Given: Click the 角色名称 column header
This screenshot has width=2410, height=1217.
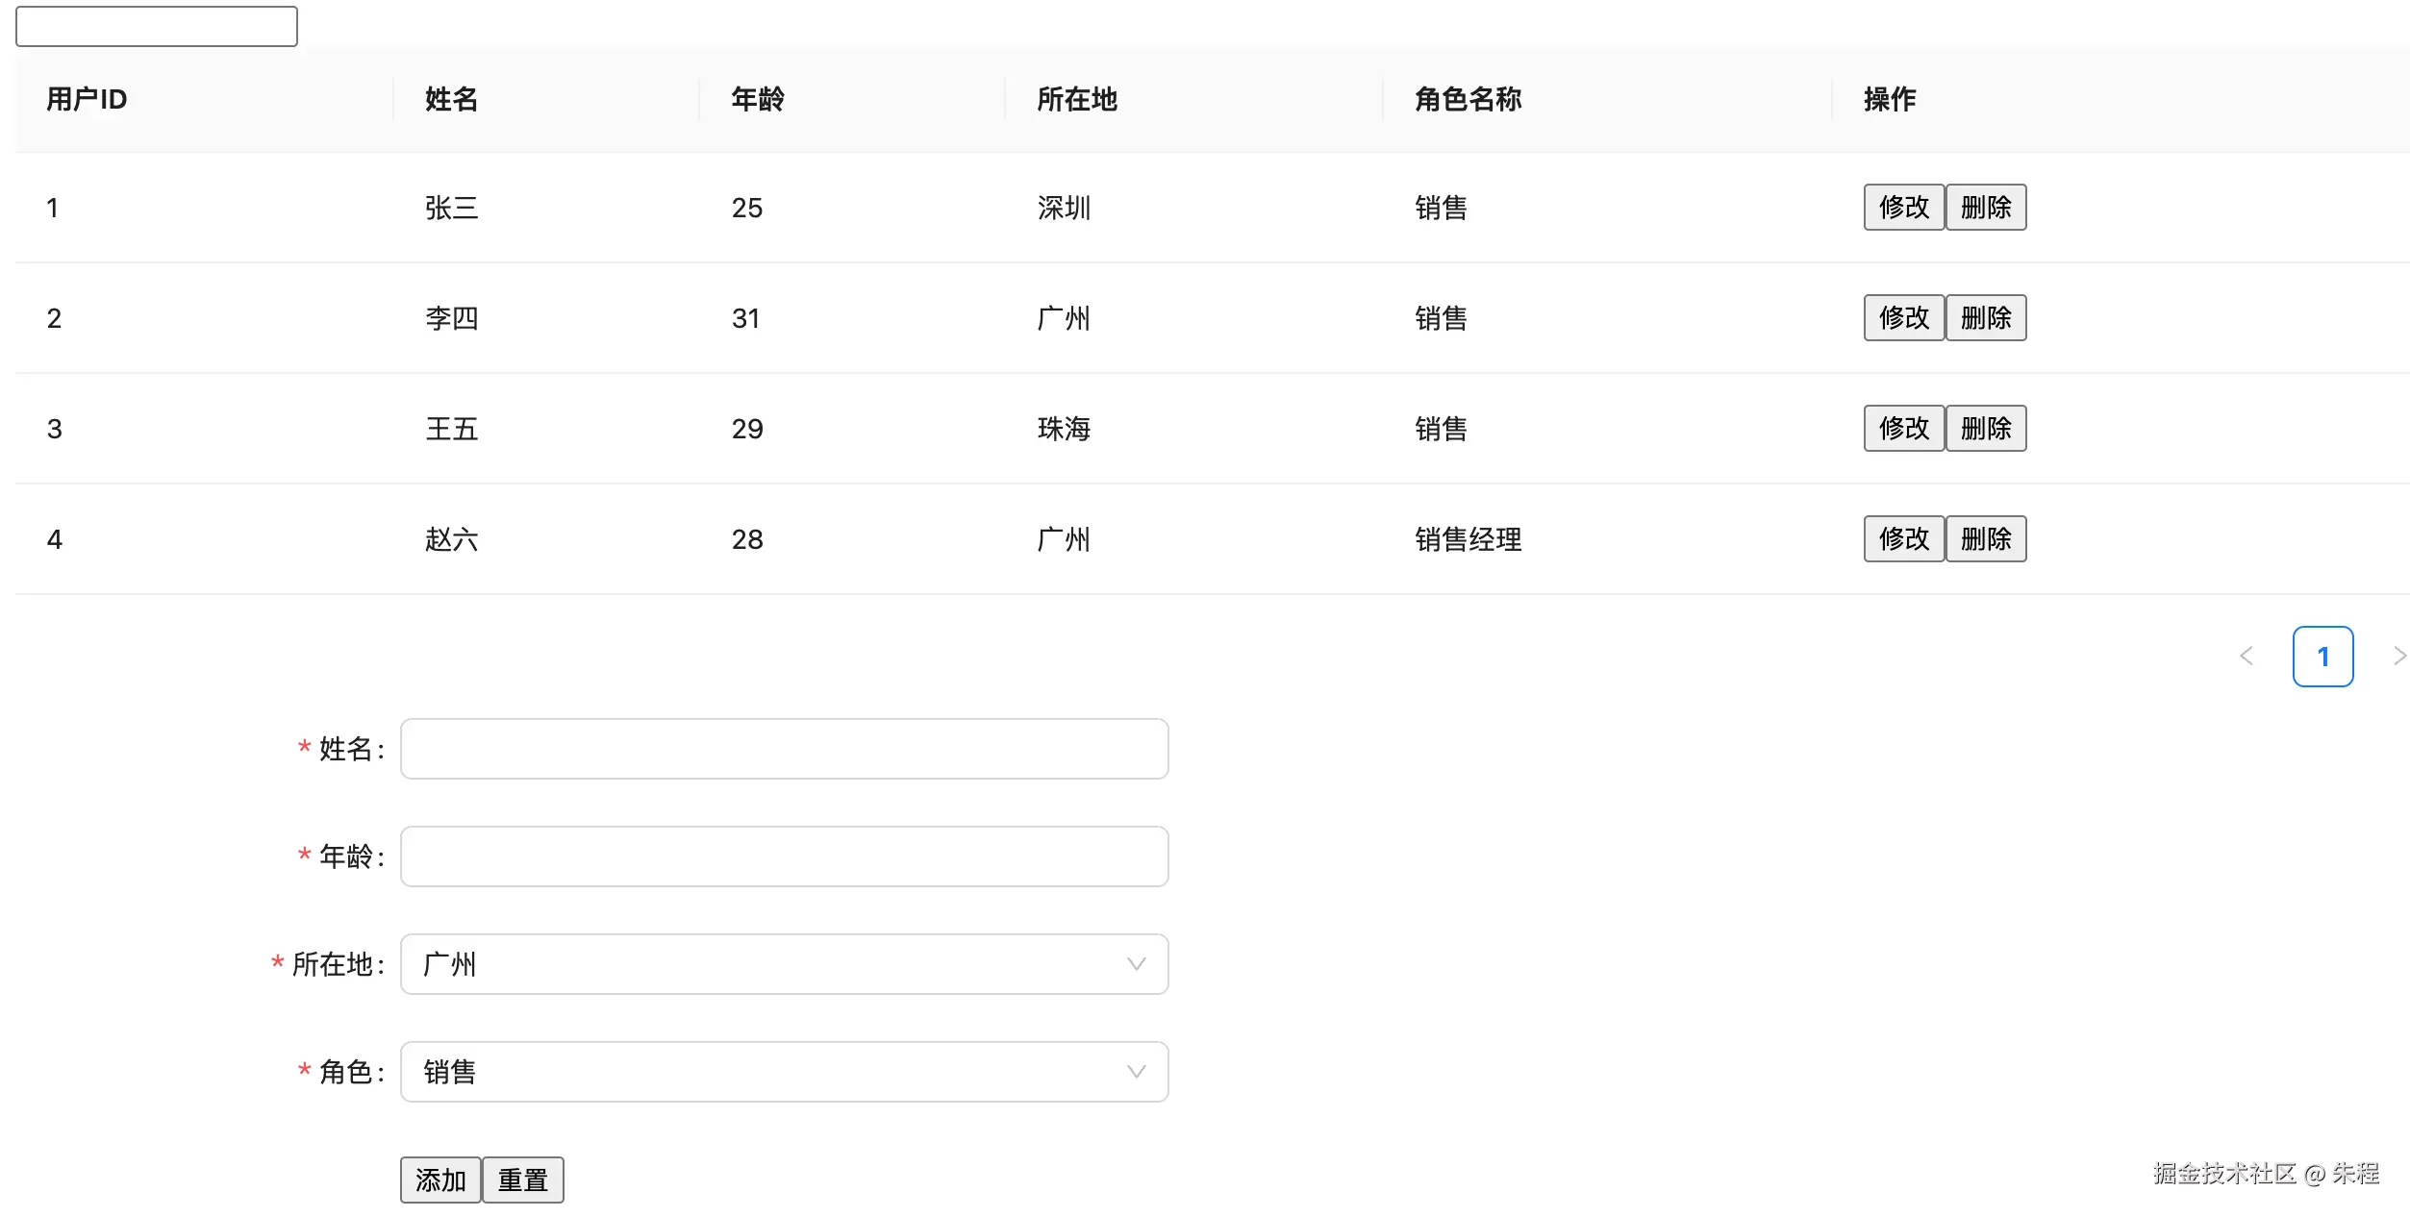Looking at the screenshot, I should click(x=1468, y=99).
